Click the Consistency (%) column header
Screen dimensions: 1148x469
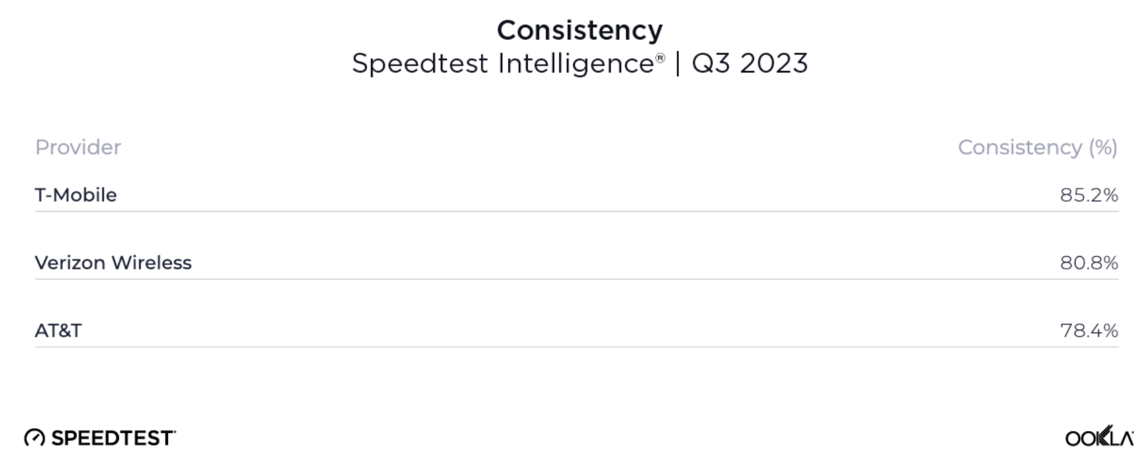[x=1037, y=147]
